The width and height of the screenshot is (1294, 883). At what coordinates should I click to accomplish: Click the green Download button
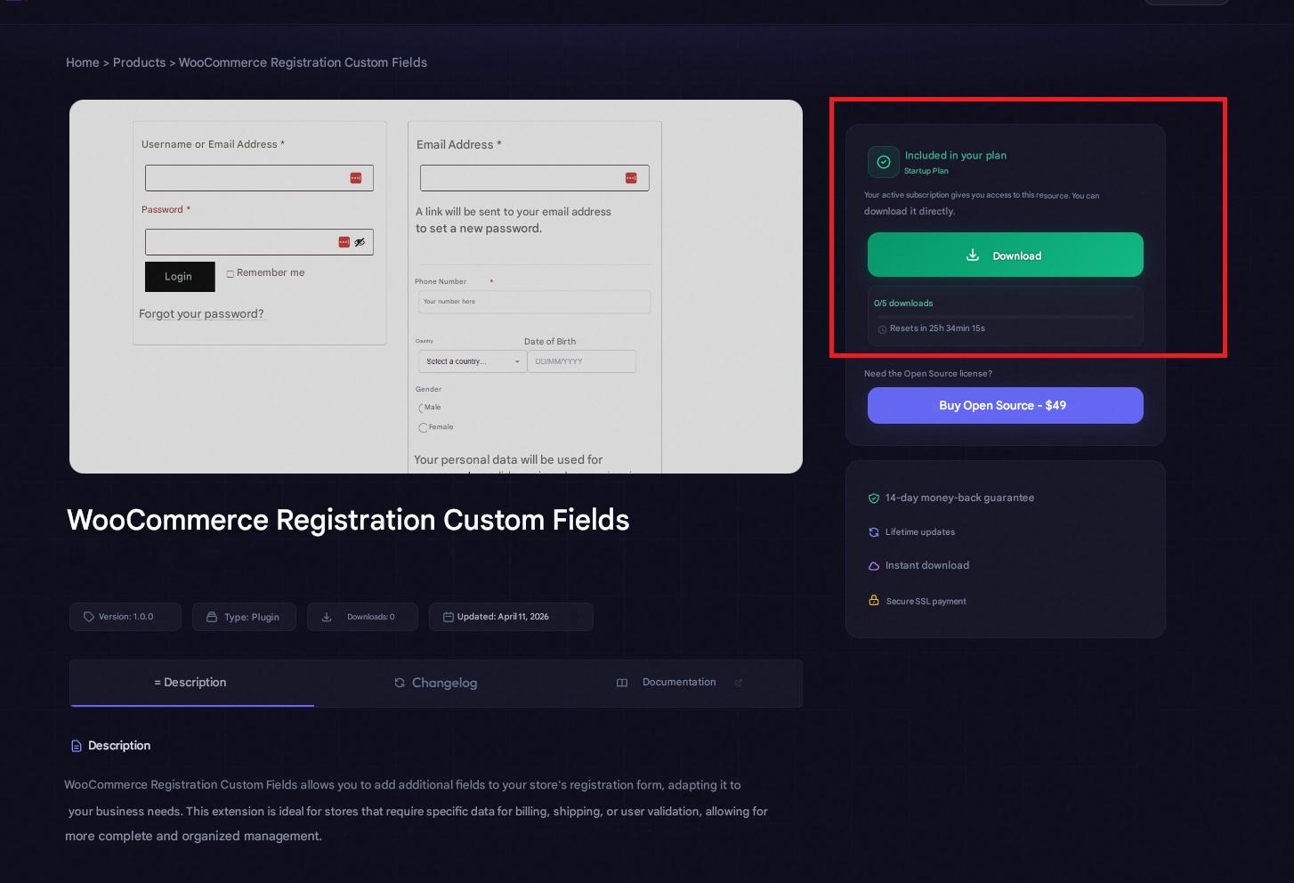[1005, 255]
